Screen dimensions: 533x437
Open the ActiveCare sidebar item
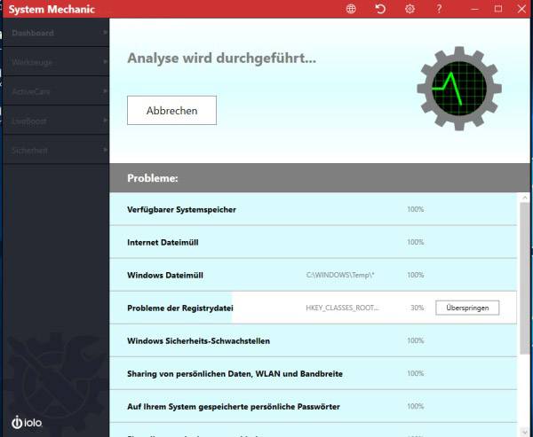click(x=56, y=91)
